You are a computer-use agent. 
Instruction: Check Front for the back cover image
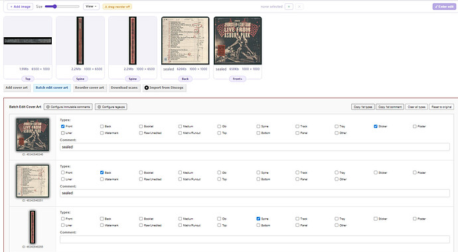coord(63,172)
